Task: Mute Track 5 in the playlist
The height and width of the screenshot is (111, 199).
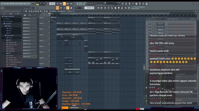Action: pos(49,44)
